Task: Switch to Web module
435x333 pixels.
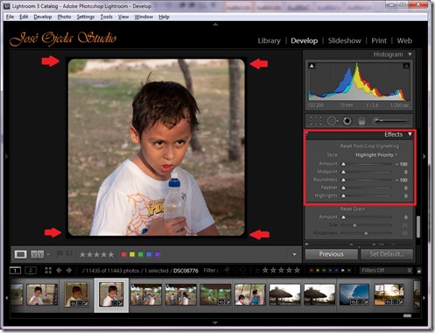Action: point(404,40)
